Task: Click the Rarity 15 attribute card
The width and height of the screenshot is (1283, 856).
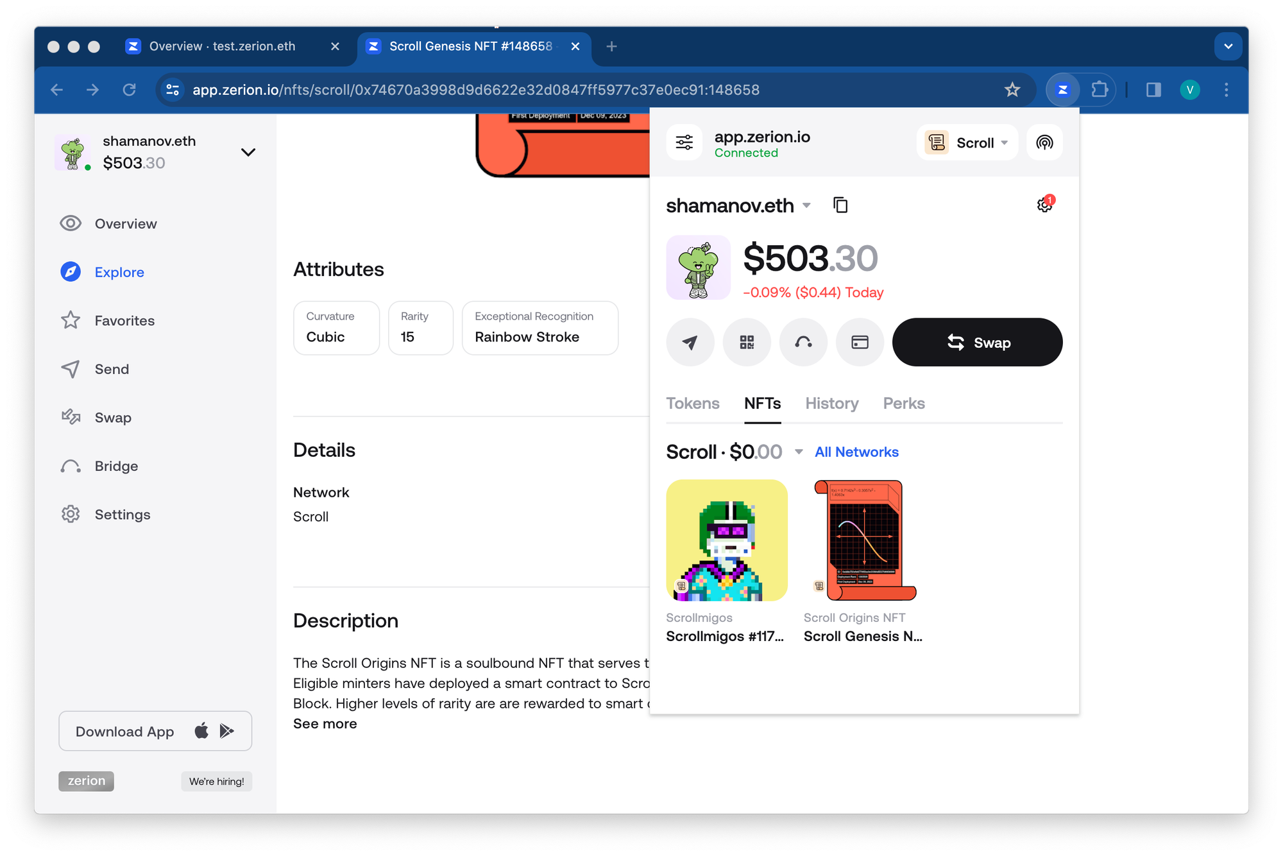Action: (x=421, y=328)
